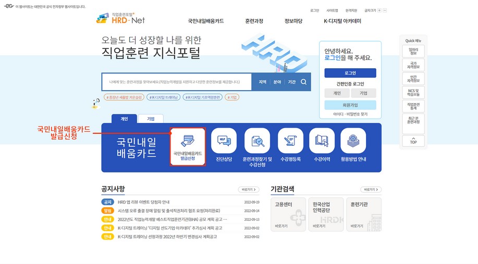
Task: Open notice '디지털 선도기업 아카데미' 추가심사
Action: pos(170,228)
